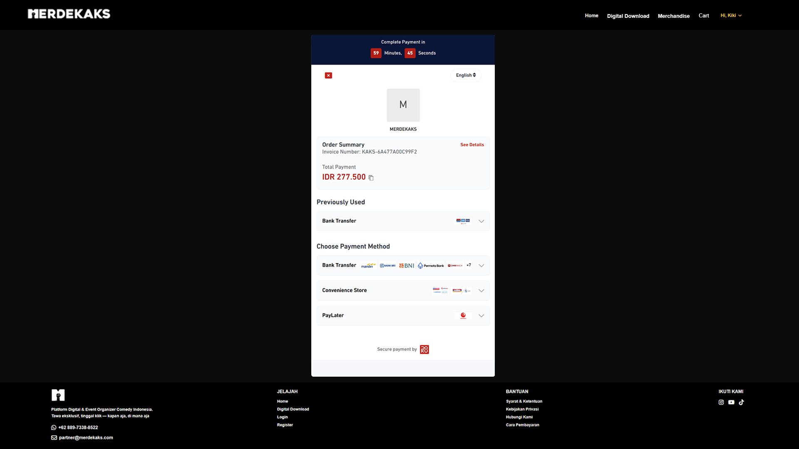
Task: Close the payment panel with the red X
Action: 328,75
